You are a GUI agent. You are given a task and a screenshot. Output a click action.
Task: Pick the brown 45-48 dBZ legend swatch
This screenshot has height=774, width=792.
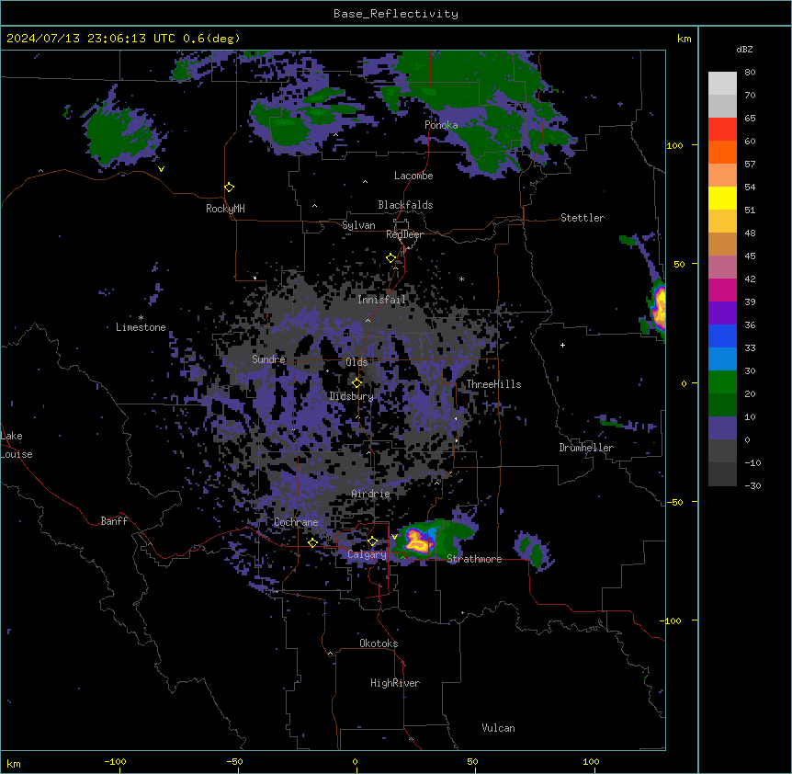[722, 244]
